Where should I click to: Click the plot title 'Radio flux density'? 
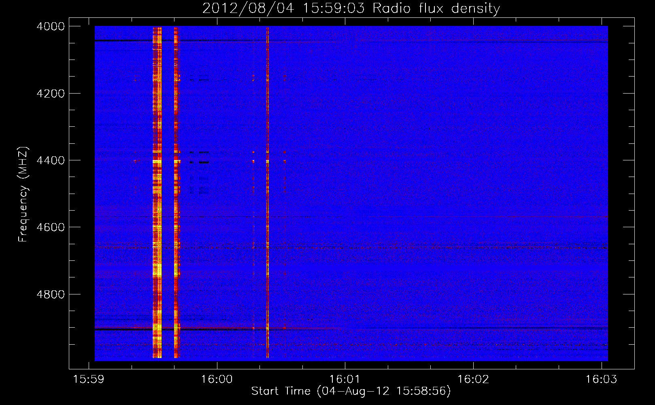click(x=436, y=8)
